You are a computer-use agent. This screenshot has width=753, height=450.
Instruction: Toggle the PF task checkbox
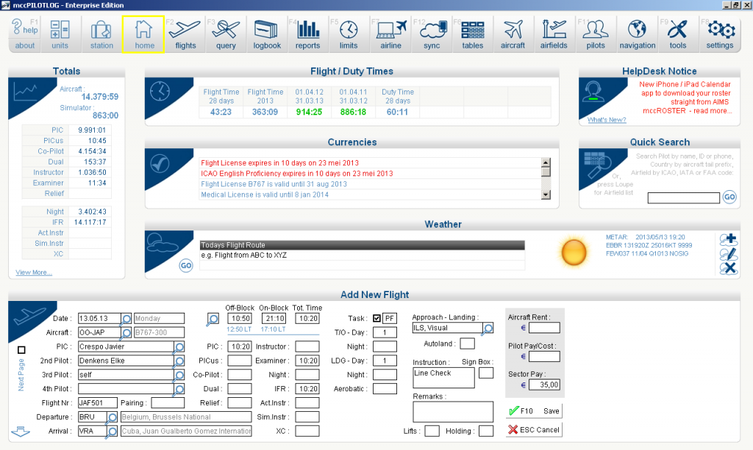(x=377, y=319)
